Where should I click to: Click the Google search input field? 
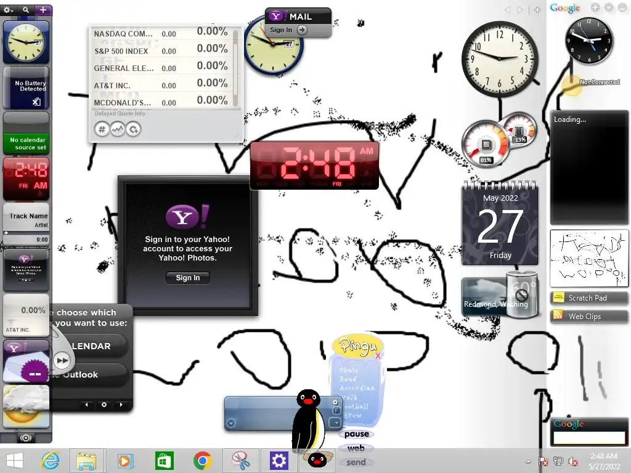click(588, 438)
